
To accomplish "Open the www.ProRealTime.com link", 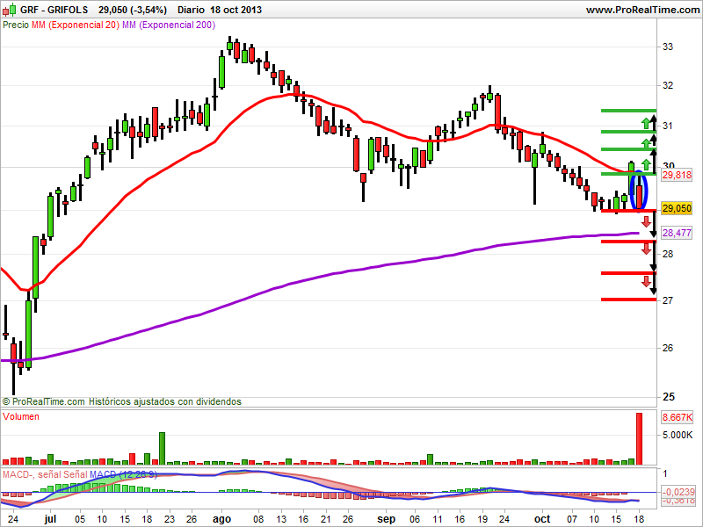I will pos(643,10).
